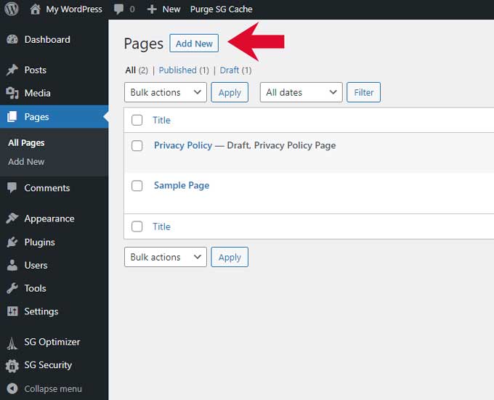The image size is (494, 400).
Task: Open the Settings menu item
Action: click(41, 311)
